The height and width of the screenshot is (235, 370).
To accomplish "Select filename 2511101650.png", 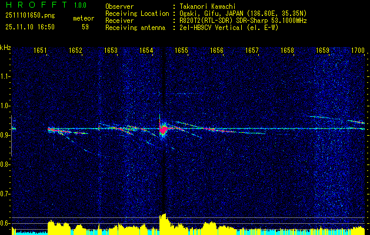I will pos(30,16).
